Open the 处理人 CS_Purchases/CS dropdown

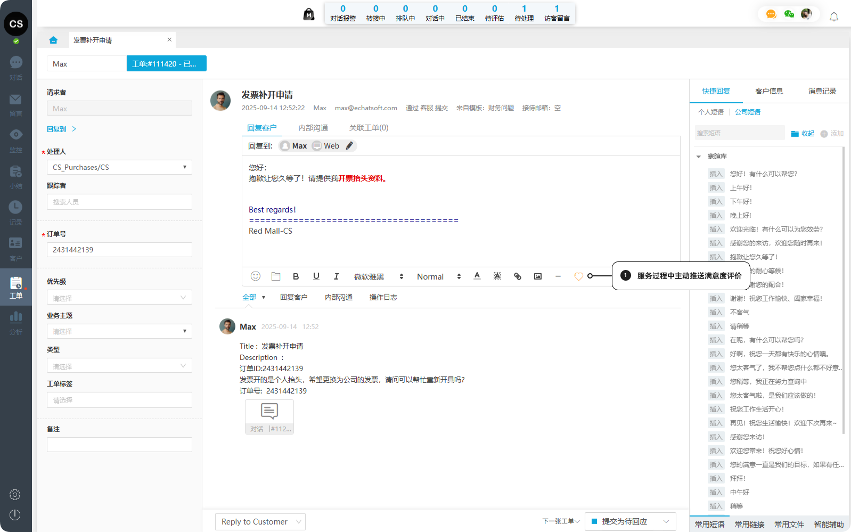pyautogui.click(x=119, y=167)
